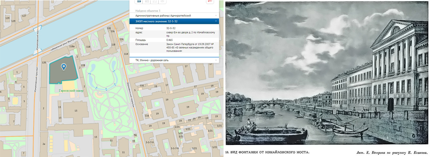430x157 pixels.
Task: Click the red PDF export icon
Action: 211,1
